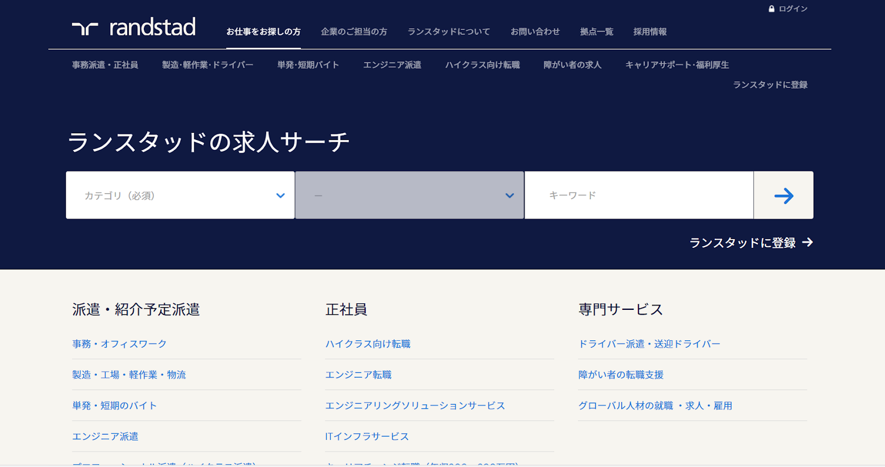
Task: Select the お仕事をお探しの方 tab
Action: [263, 32]
